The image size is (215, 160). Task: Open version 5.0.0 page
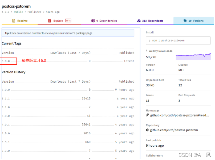[x=6, y=116]
